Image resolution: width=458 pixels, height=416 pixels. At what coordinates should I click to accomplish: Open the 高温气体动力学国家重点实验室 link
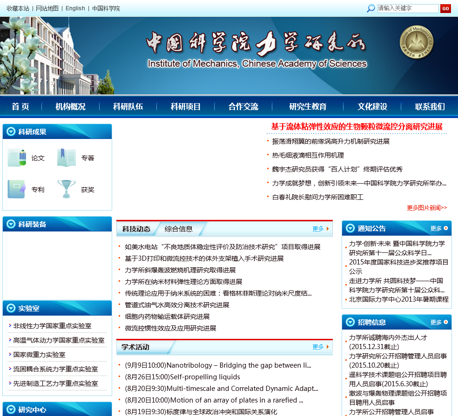click(x=59, y=340)
